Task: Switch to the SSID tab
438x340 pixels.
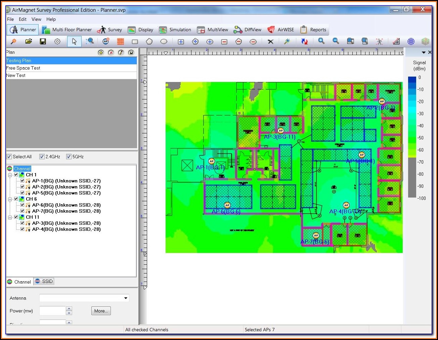Action: pos(44,282)
